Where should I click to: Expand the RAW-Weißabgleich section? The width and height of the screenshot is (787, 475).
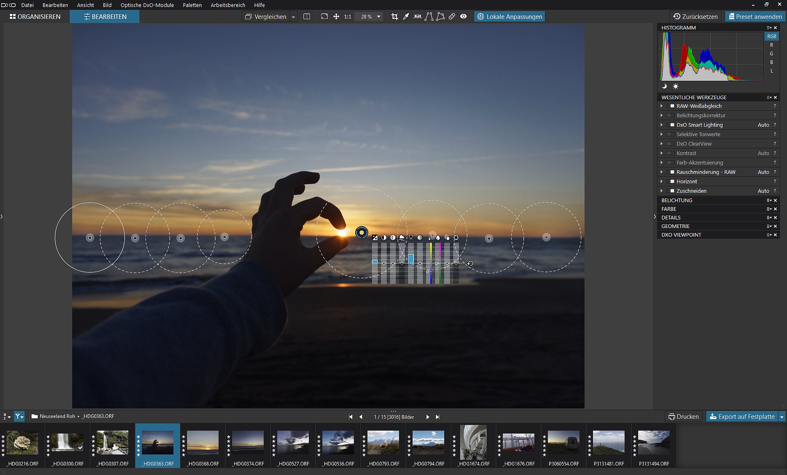661,106
